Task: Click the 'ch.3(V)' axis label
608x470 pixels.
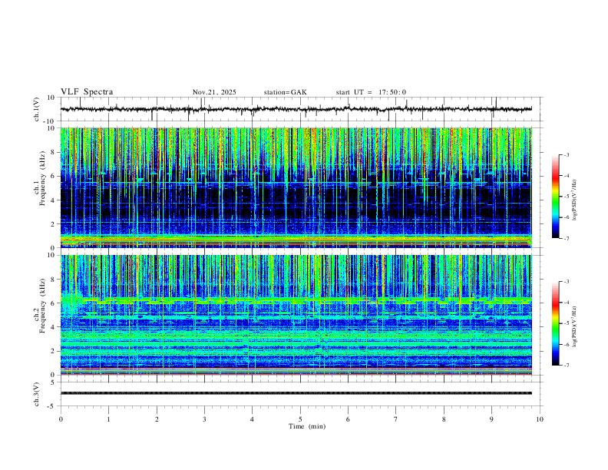Action: click(37, 394)
